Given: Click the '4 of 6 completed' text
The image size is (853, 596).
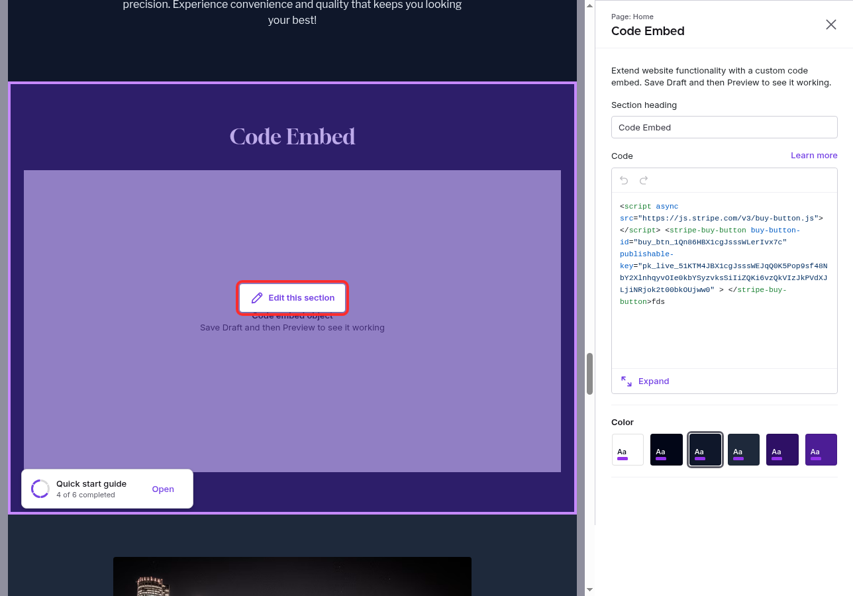Looking at the screenshot, I should pos(85,495).
